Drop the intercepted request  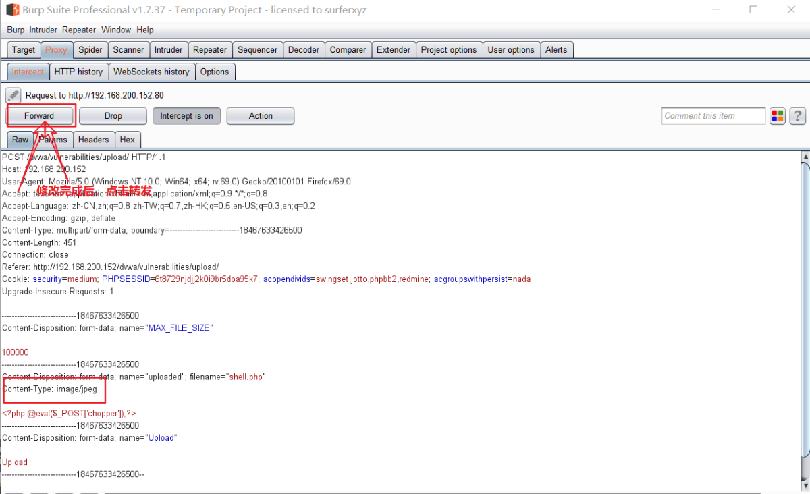[113, 116]
